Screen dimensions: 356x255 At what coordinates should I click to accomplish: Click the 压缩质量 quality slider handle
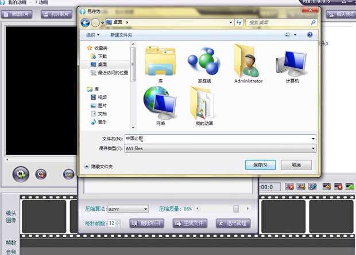tap(236, 209)
